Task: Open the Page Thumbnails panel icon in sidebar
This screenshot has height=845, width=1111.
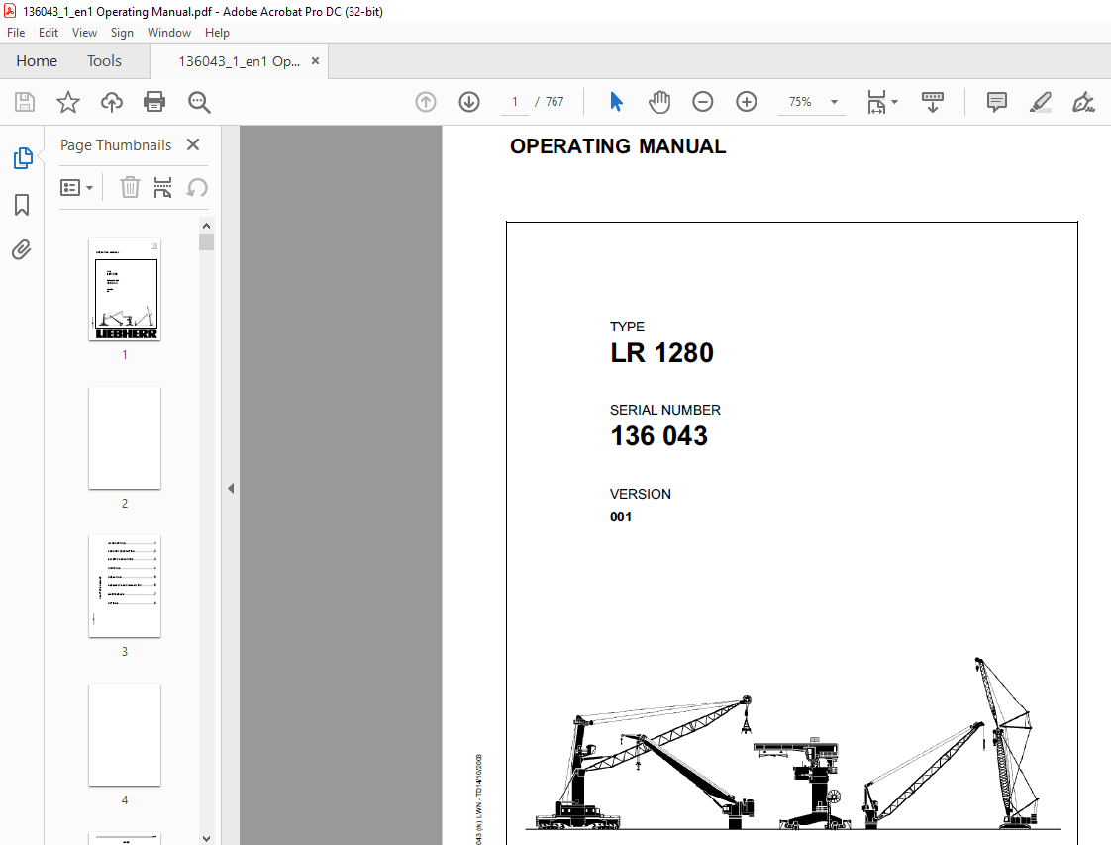Action: point(22,158)
